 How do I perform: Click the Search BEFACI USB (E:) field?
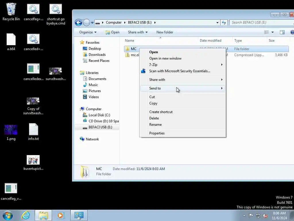[262, 22]
